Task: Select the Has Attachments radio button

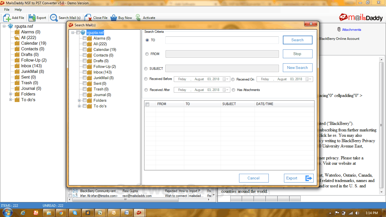Action: point(233,90)
